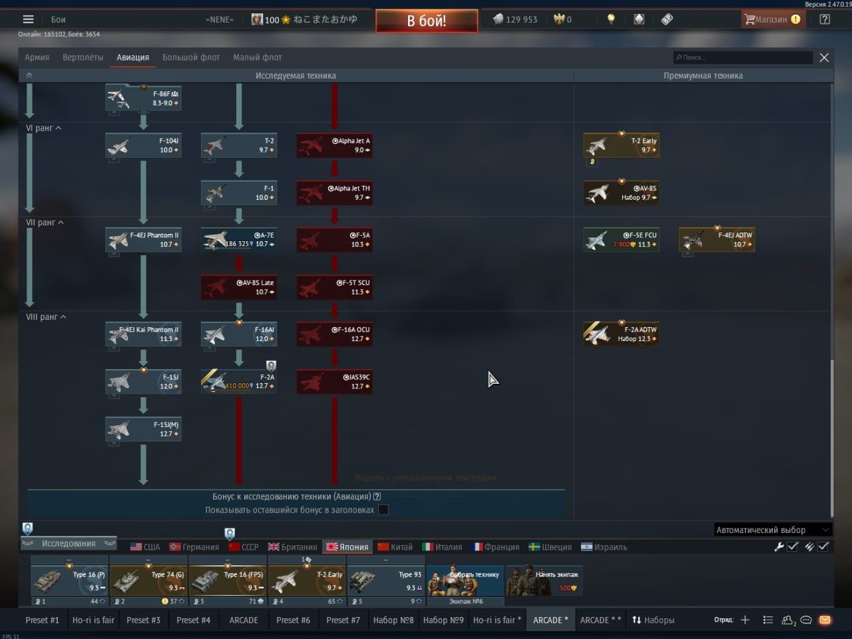Viewport: 852px width, 639px height.
Task: Collapse the VII ранг section
Action: point(45,223)
